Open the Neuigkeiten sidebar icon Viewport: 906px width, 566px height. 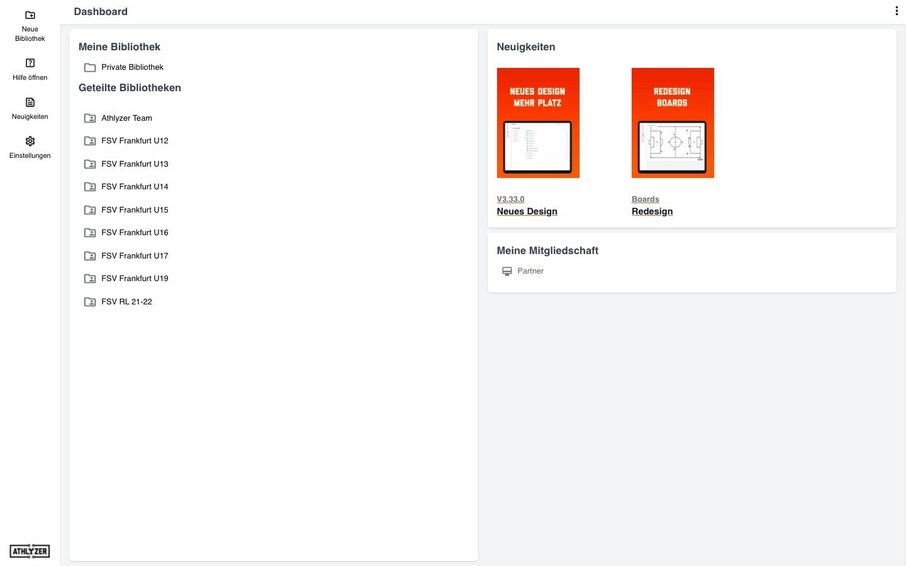[x=30, y=102]
